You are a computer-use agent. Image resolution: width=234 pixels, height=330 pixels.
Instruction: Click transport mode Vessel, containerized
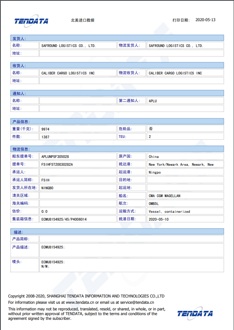tap(169, 212)
